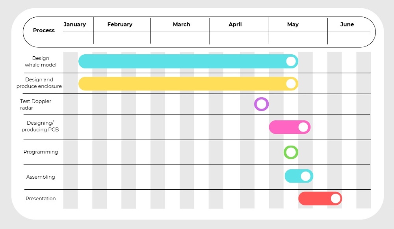The width and height of the screenshot is (394, 229).
Task: Click the Designing/producing PCB row label
Action: (40, 126)
